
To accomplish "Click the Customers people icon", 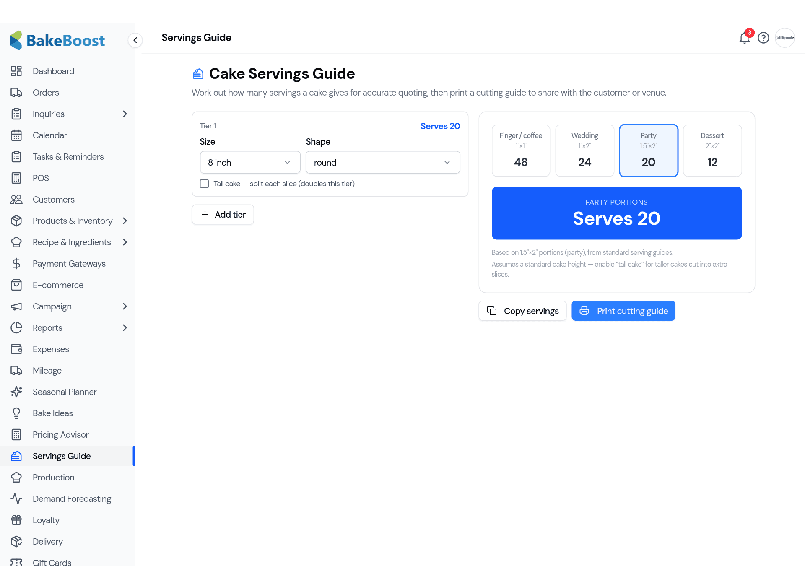I will click(16, 200).
